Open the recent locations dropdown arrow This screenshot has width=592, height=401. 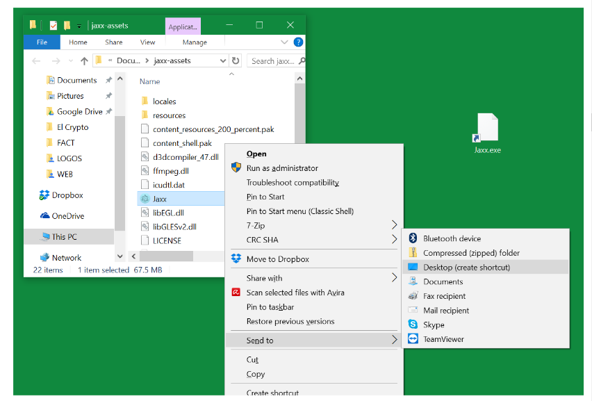click(71, 60)
